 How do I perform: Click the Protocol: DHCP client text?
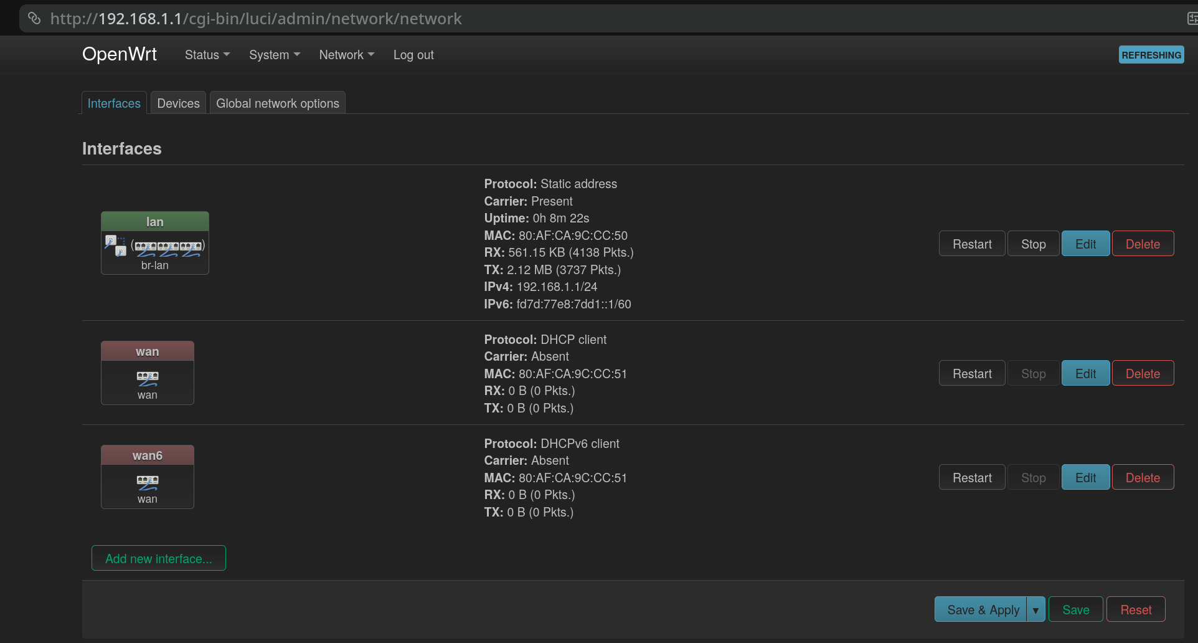coord(545,340)
